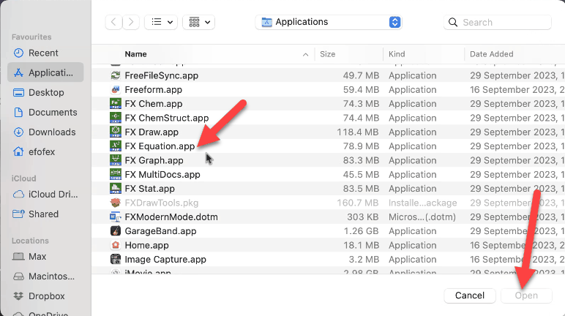
Task: Click the FX Stat app icon
Action: 116,188
